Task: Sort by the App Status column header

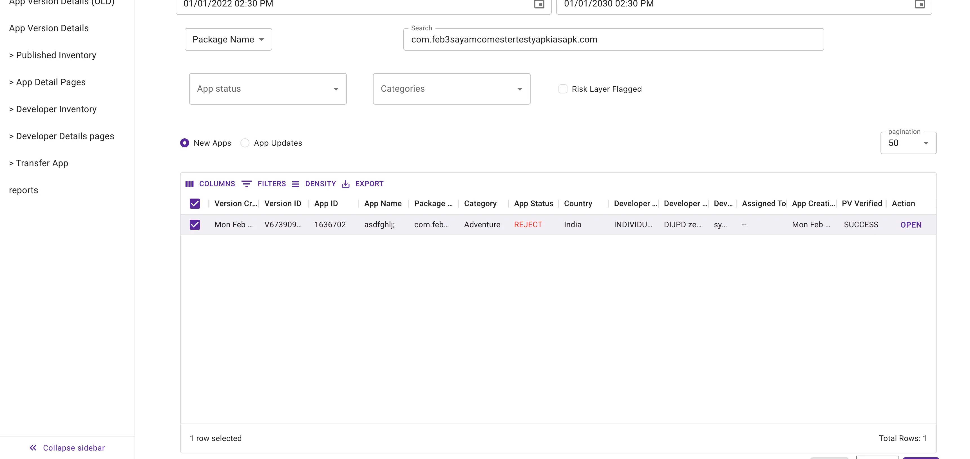Action: (x=534, y=204)
